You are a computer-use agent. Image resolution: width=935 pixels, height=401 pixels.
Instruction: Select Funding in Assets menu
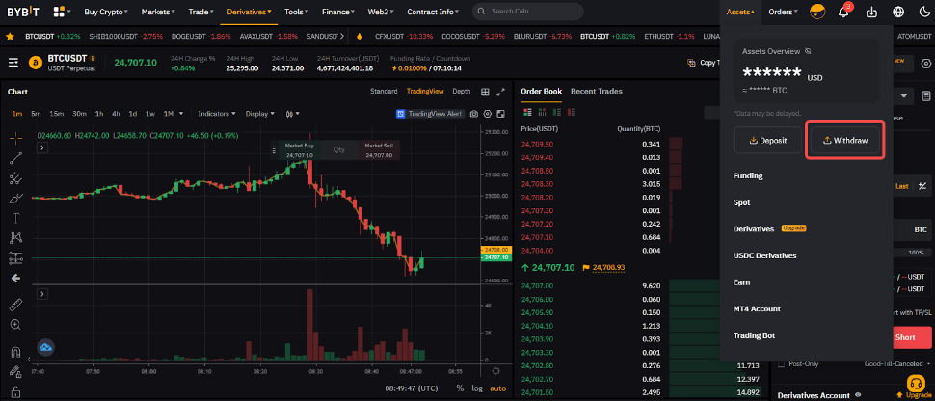[748, 176]
